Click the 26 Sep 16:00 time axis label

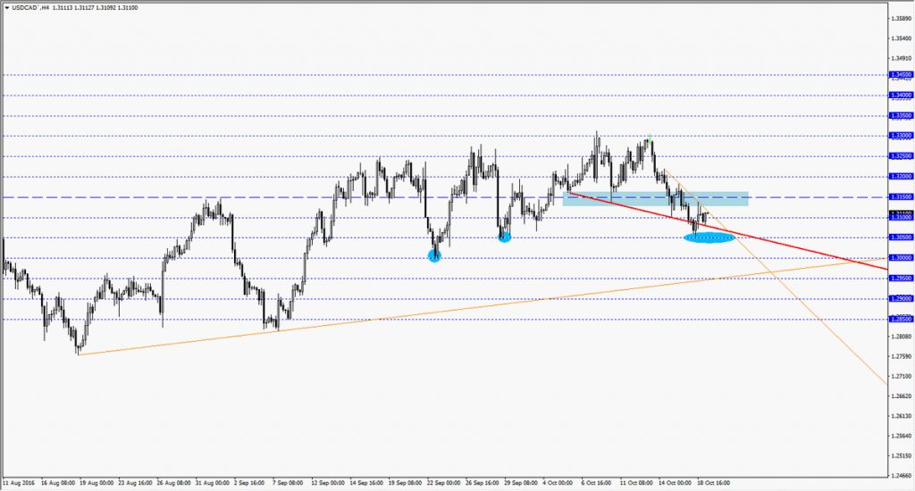(x=483, y=484)
